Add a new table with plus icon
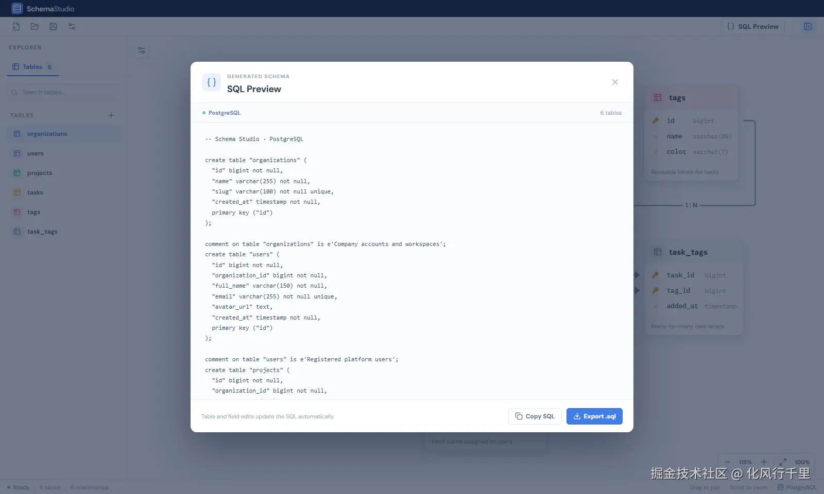The height and width of the screenshot is (494, 824). coord(111,115)
